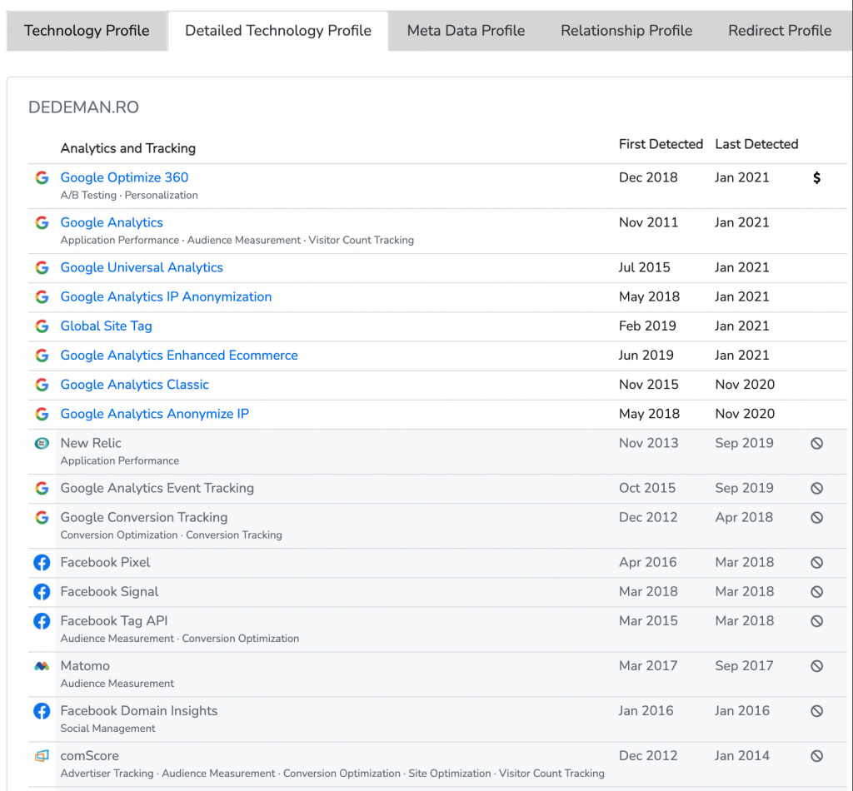This screenshot has height=791, width=853.
Task: Open the Google Optimize 360 link
Action: tap(124, 177)
